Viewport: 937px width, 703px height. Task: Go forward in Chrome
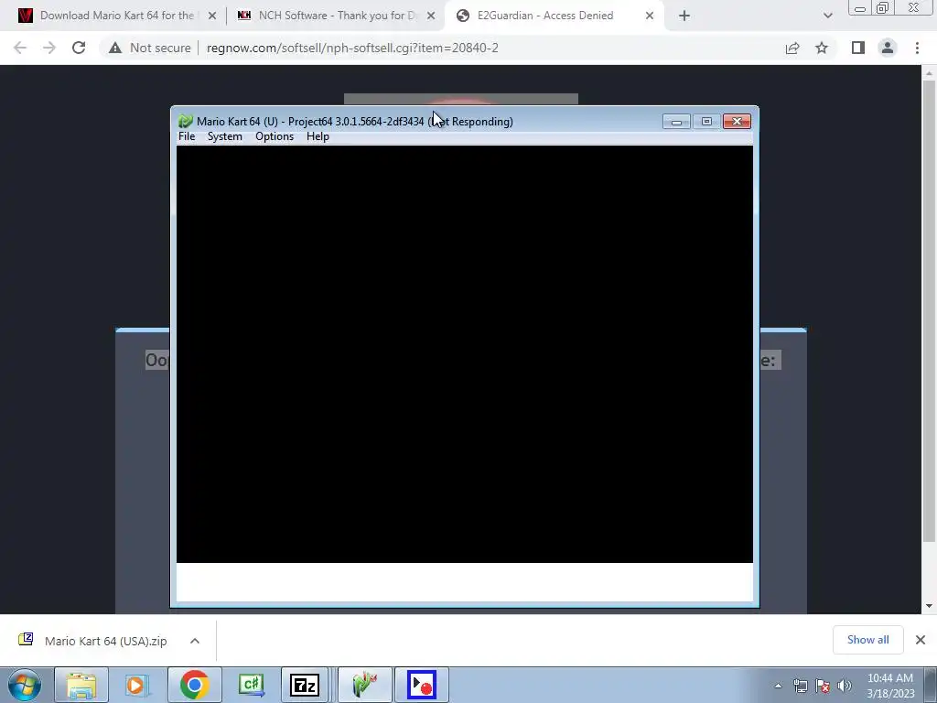(x=49, y=48)
